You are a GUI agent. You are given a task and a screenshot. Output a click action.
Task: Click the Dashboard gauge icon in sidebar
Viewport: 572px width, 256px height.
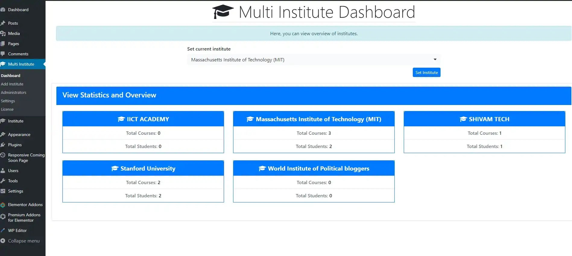(x=3, y=10)
